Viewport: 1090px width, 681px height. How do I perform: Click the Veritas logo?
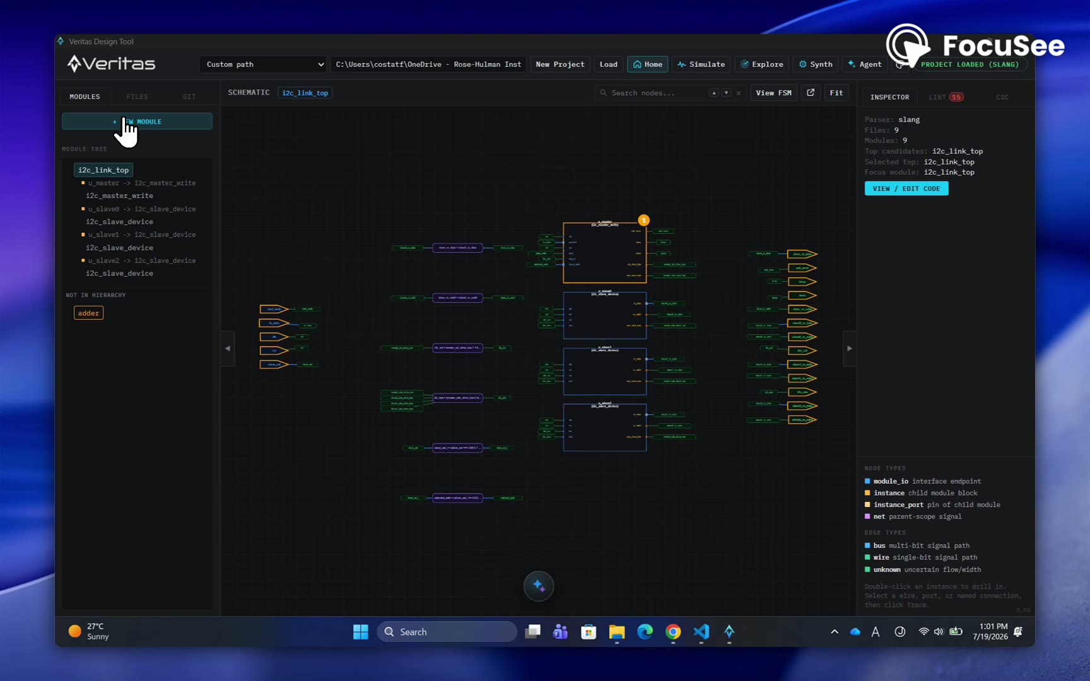coord(111,64)
